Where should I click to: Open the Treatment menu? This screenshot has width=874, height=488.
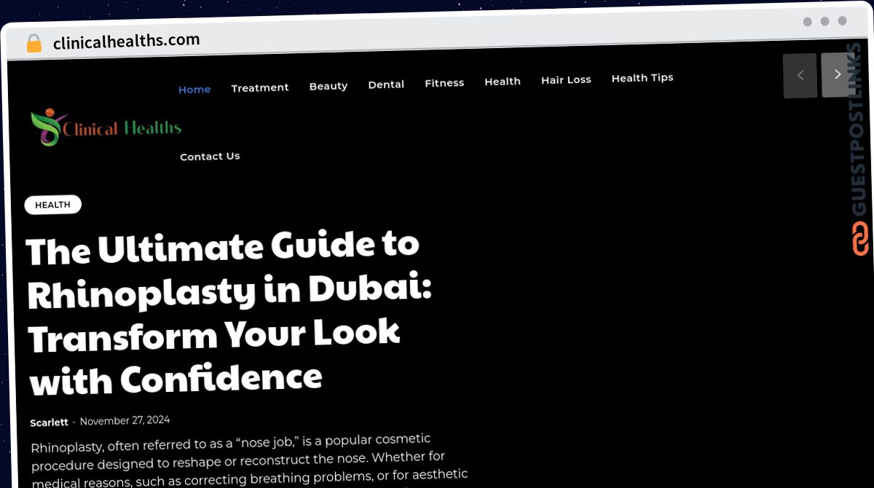[x=260, y=87]
